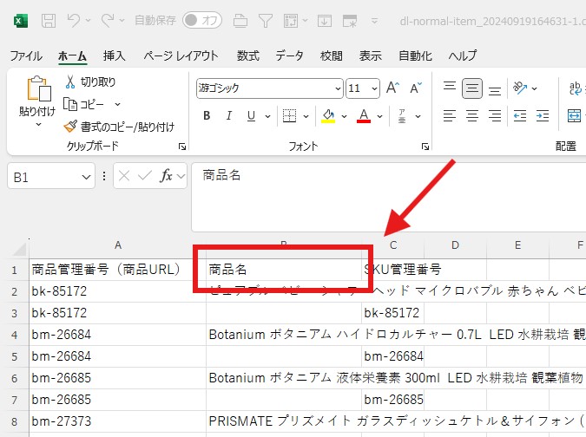Image resolution: width=586 pixels, height=437 pixels.
Task: Click the Undo arrow icon
Action: point(74,21)
